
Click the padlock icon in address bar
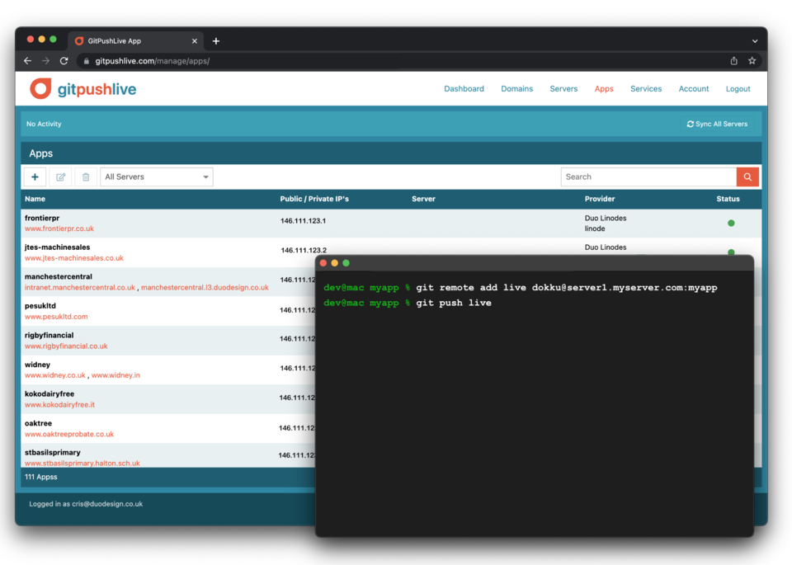point(87,61)
